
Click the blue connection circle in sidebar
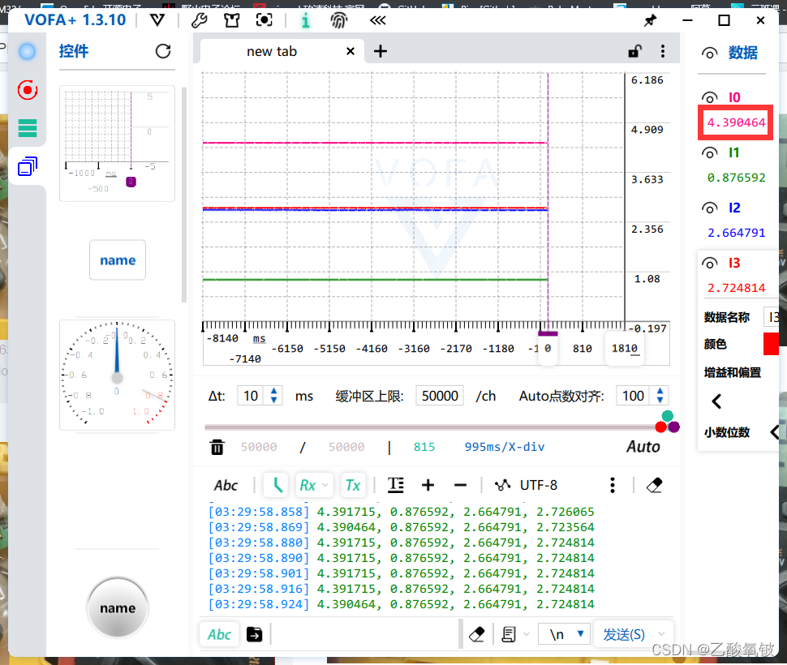[27, 51]
